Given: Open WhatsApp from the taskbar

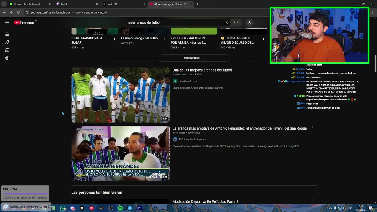Looking at the screenshot, I should [62, 208].
